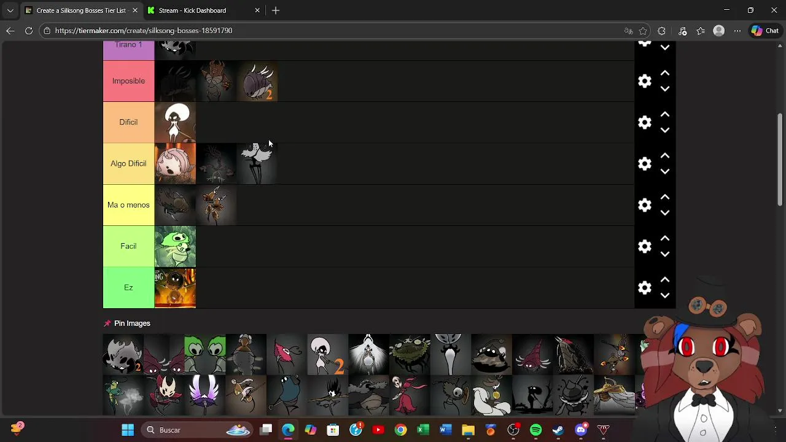Close the Kick Dashboard tab
The image size is (786, 442).
(257, 10)
